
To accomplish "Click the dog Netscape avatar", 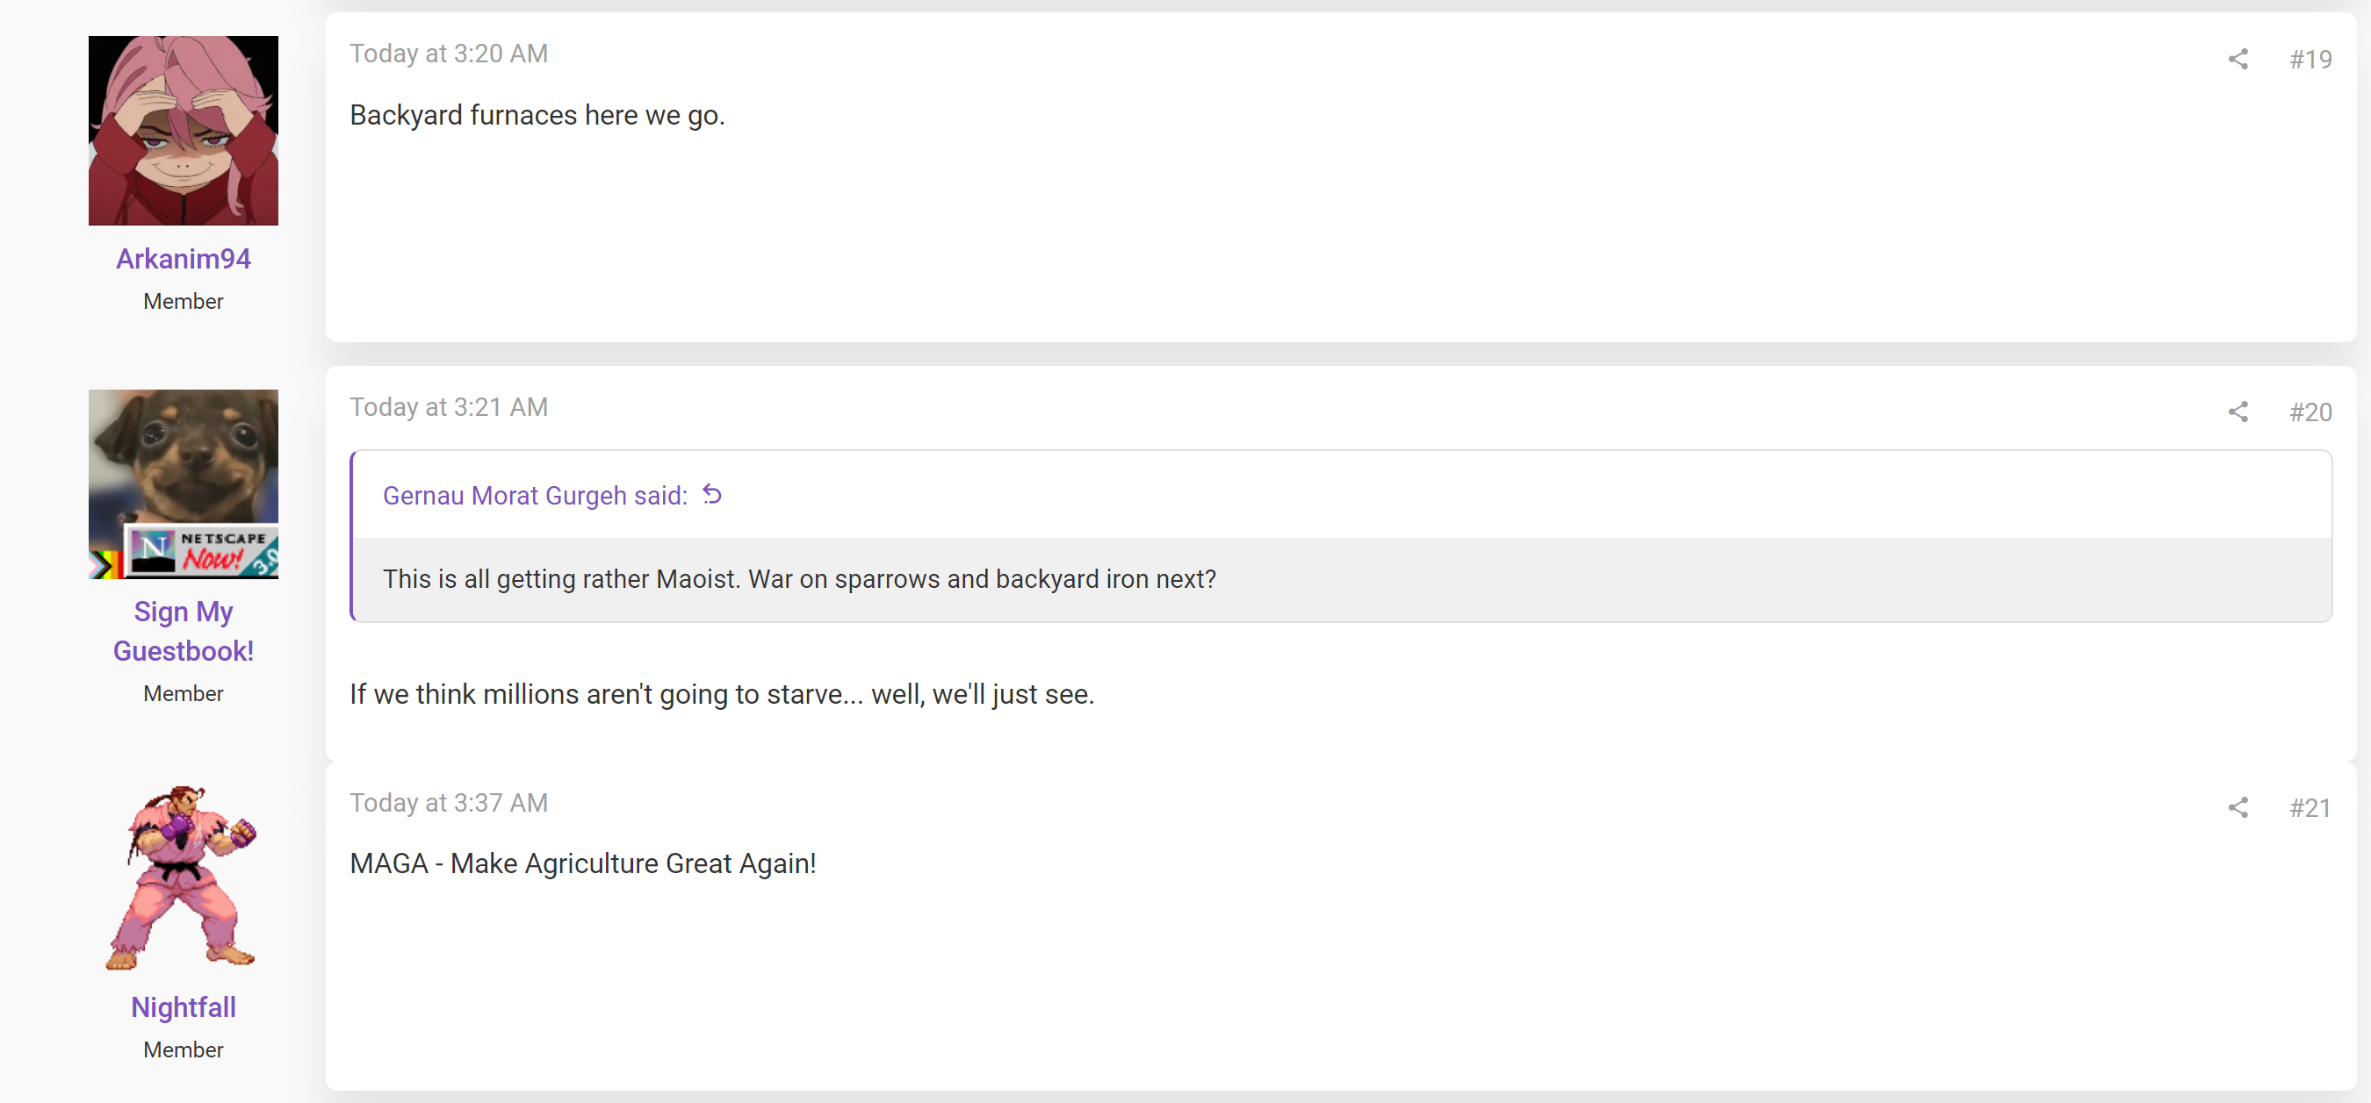I will (x=184, y=483).
